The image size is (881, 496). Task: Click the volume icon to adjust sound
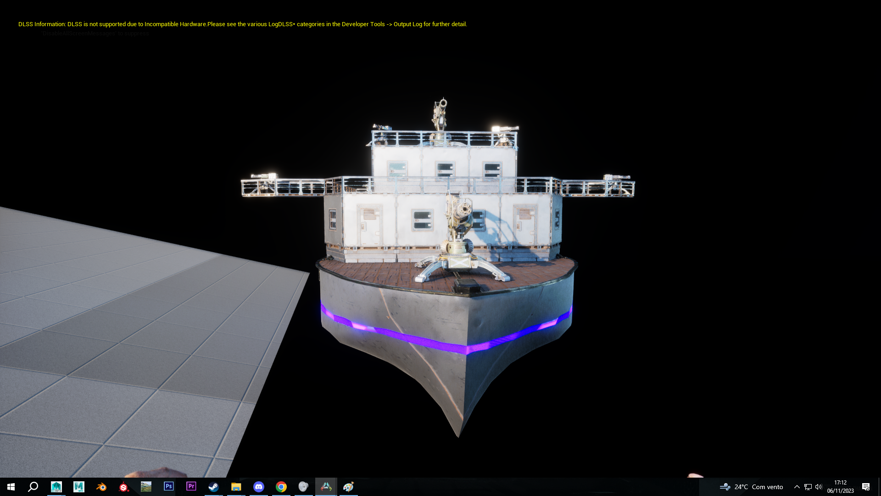tap(819, 487)
